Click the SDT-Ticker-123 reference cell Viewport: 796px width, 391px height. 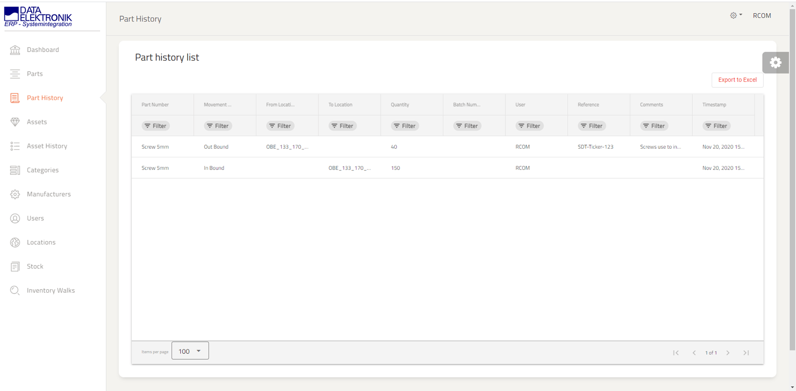tap(595, 147)
